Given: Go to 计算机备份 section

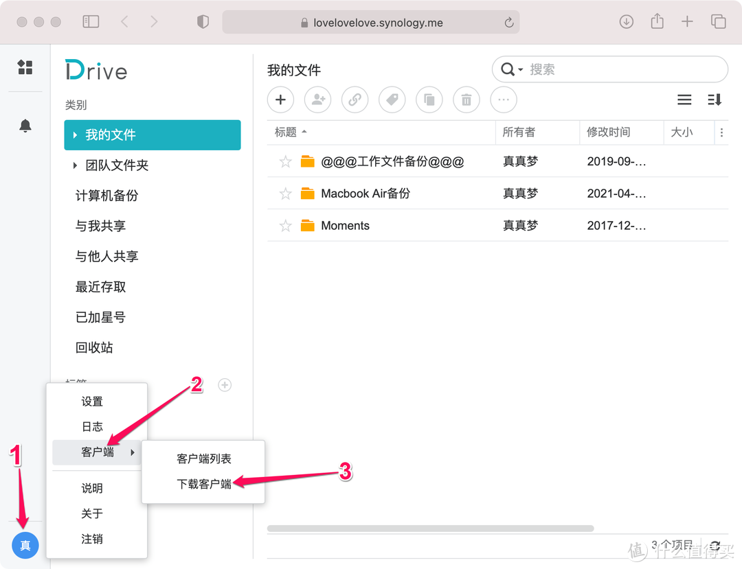Looking at the screenshot, I should tap(106, 196).
